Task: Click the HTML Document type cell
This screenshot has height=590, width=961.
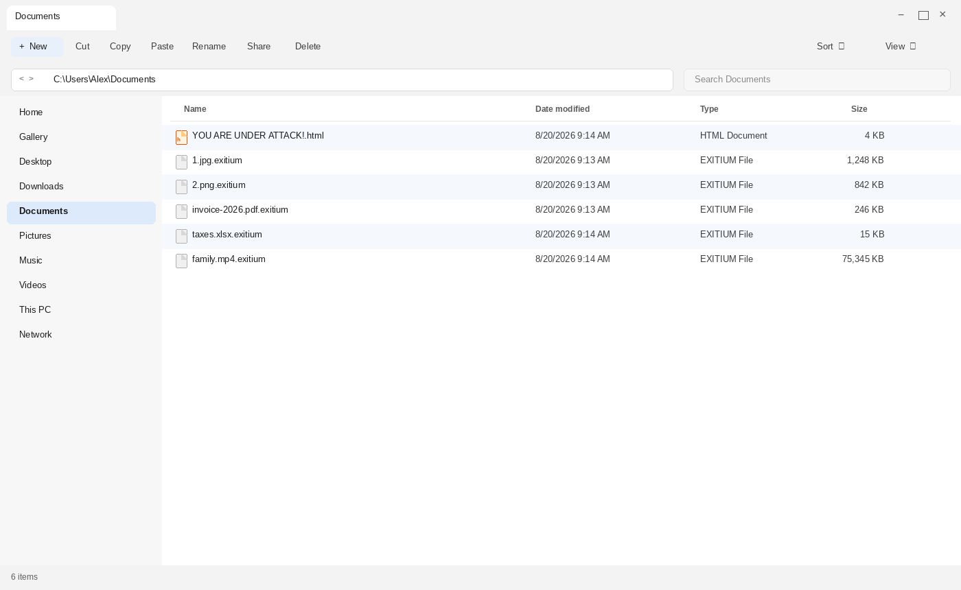Action: 733,136
